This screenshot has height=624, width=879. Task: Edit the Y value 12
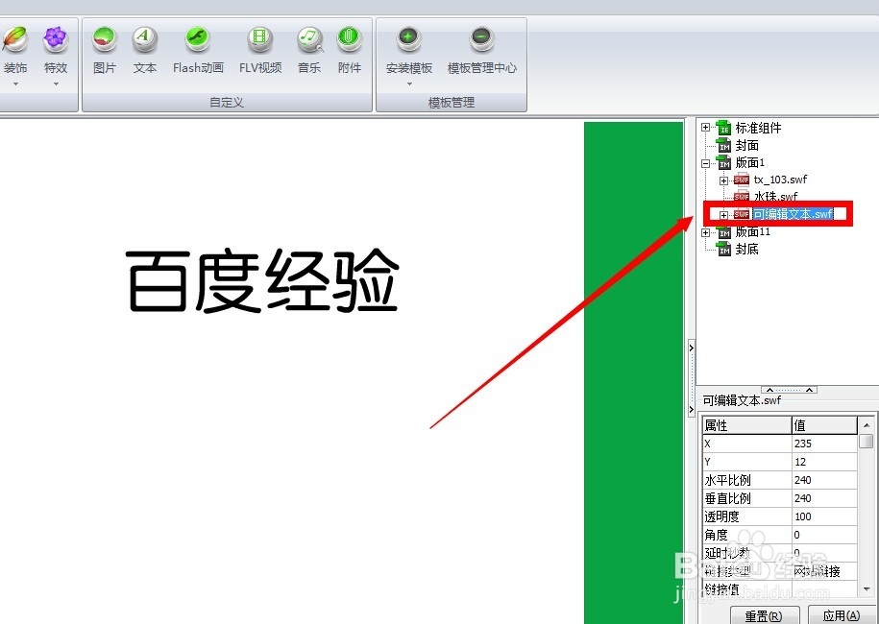pos(824,462)
